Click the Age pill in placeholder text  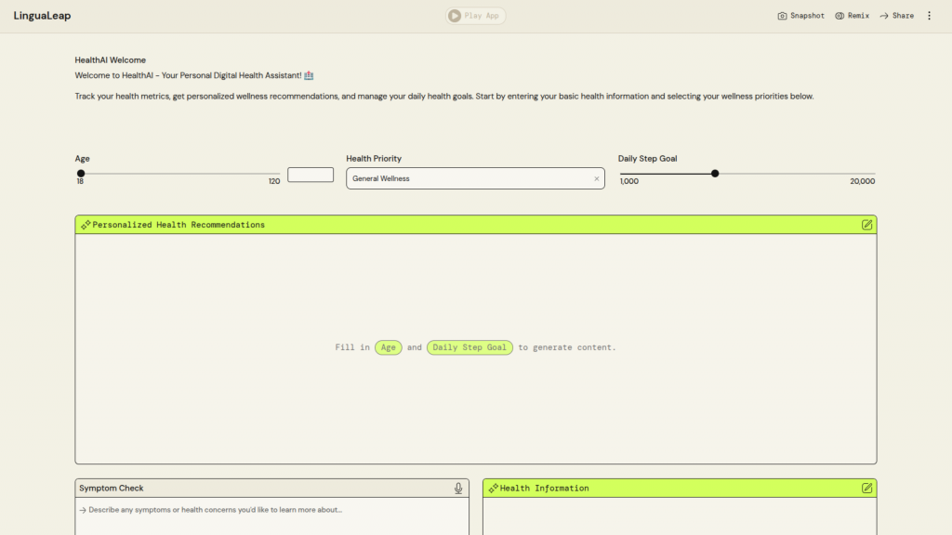click(389, 347)
